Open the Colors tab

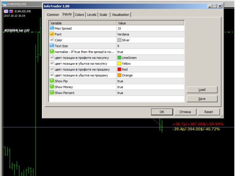tap(79, 15)
